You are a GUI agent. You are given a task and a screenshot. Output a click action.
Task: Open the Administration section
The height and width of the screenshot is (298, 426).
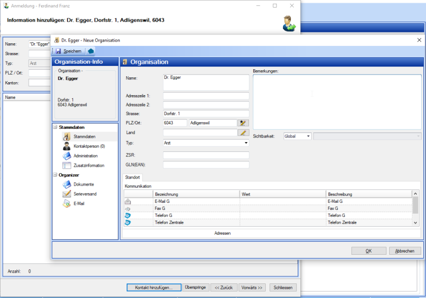coord(86,156)
